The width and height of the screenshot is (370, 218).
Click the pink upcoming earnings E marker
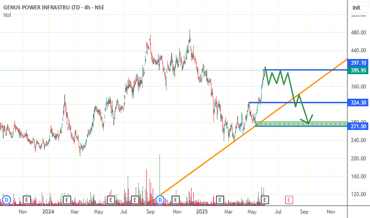pyautogui.click(x=289, y=200)
